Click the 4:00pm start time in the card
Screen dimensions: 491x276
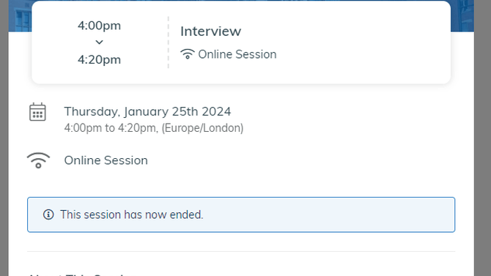[x=99, y=26]
